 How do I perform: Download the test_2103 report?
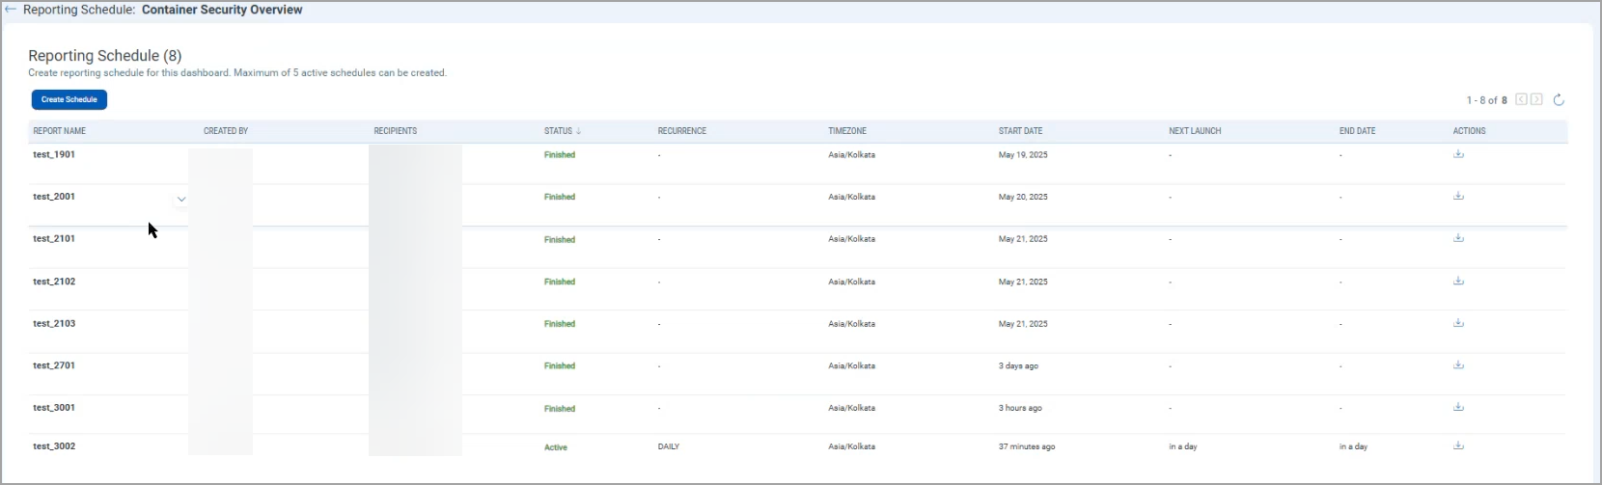1458,323
